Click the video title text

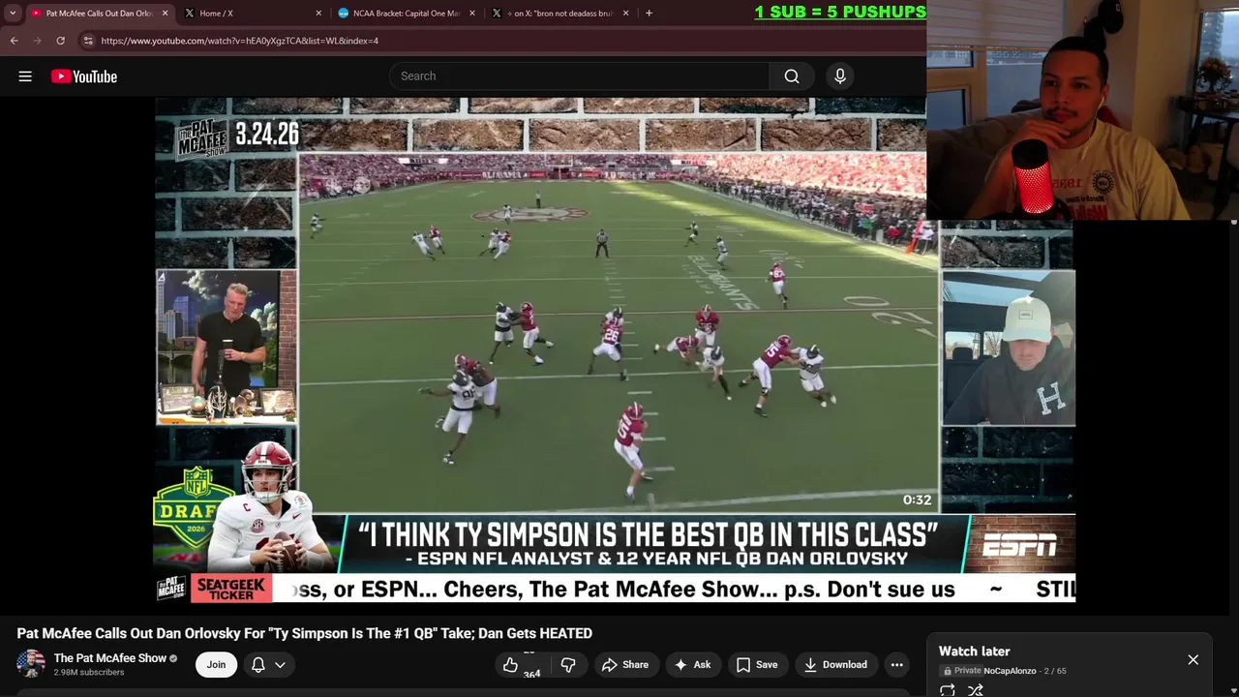305,633
